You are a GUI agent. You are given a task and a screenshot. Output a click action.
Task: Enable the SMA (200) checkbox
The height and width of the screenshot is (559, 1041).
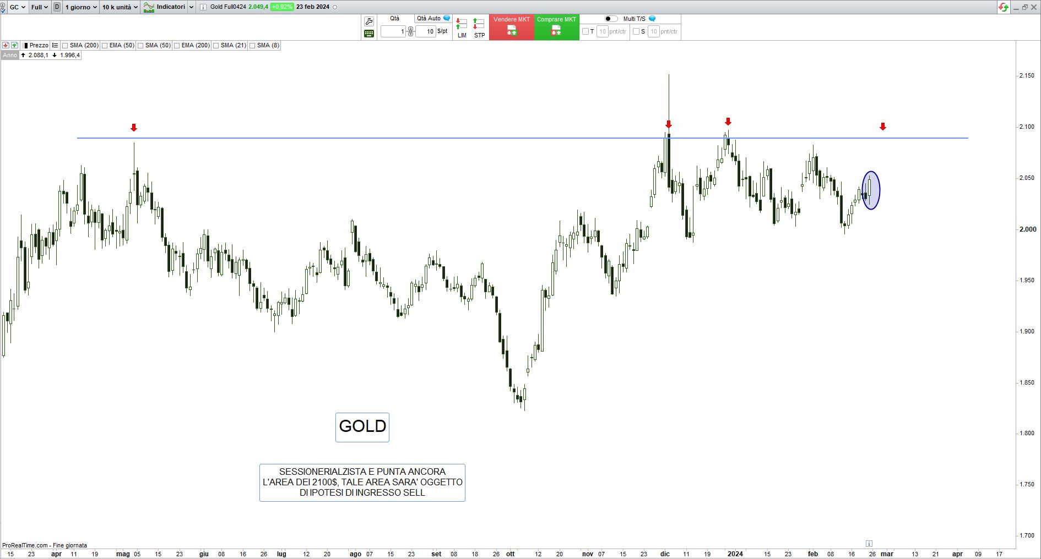coord(65,46)
